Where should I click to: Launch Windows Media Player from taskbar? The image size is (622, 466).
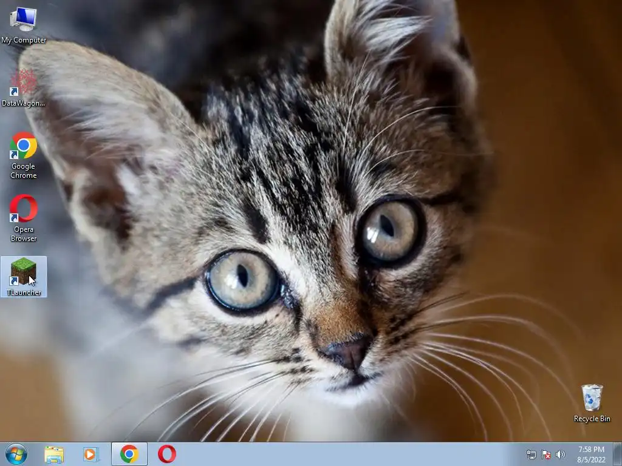(91, 454)
